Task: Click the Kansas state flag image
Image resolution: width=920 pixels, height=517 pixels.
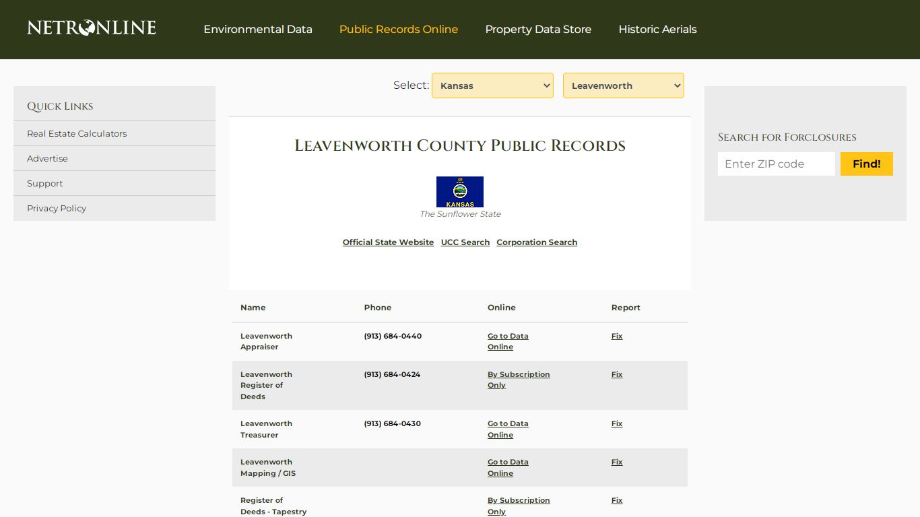Action: [460, 192]
